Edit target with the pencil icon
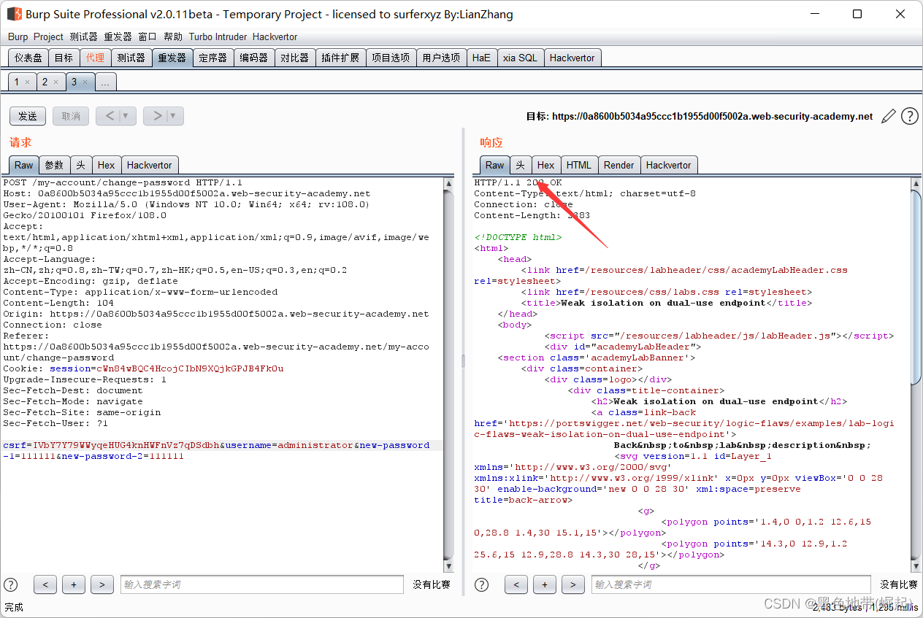The width and height of the screenshot is (923, 618). coord(889,116)
